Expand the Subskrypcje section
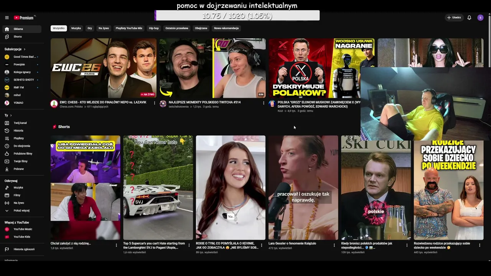The height and width of the screenshot is (276, 491). click(15, 49)
